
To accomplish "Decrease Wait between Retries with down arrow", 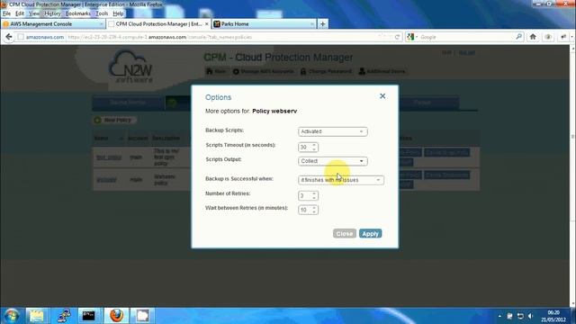I will [314, 212].
